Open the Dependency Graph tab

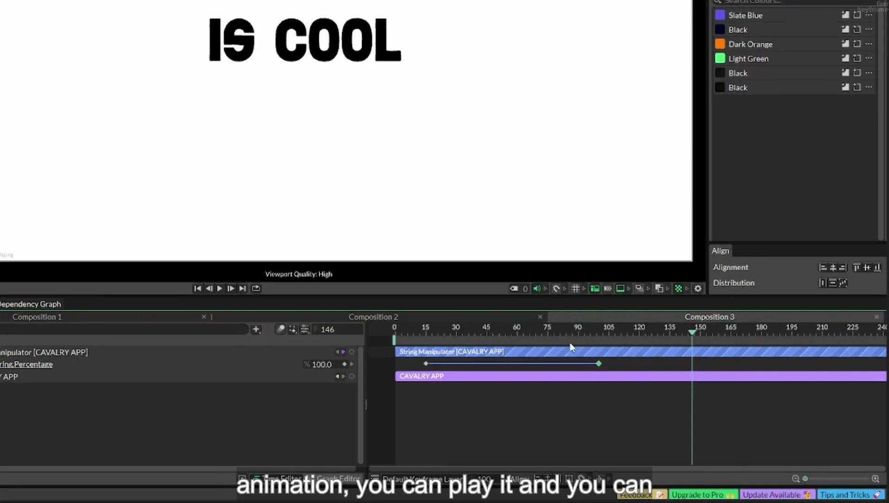pos(30,304)
